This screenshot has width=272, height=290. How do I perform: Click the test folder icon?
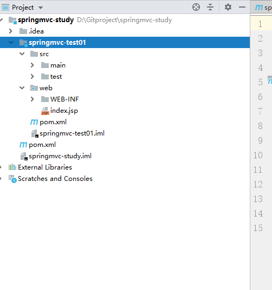(45, 76)
